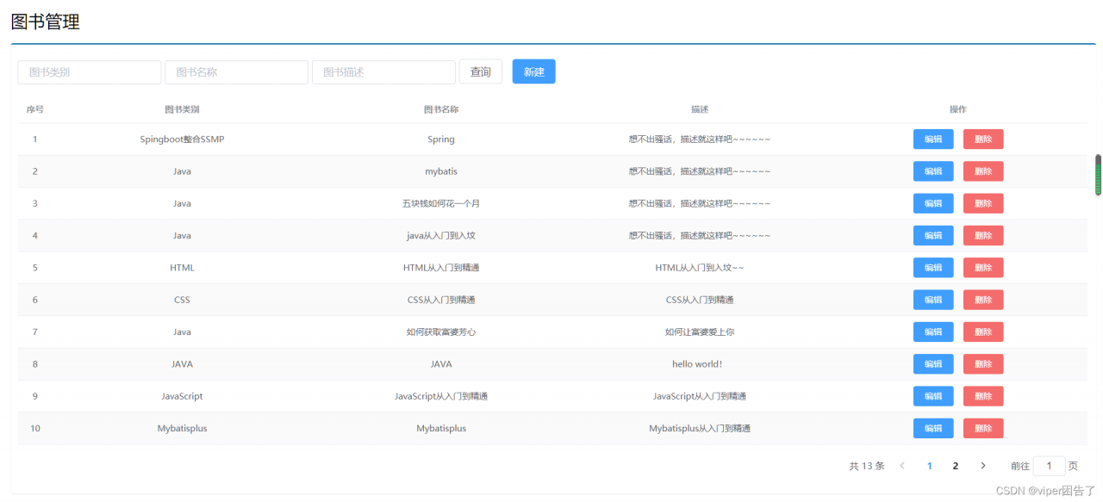The width and height of the screenshot is (1103, 502).
Task: Delete the hello world! book row
Action: 983,364
